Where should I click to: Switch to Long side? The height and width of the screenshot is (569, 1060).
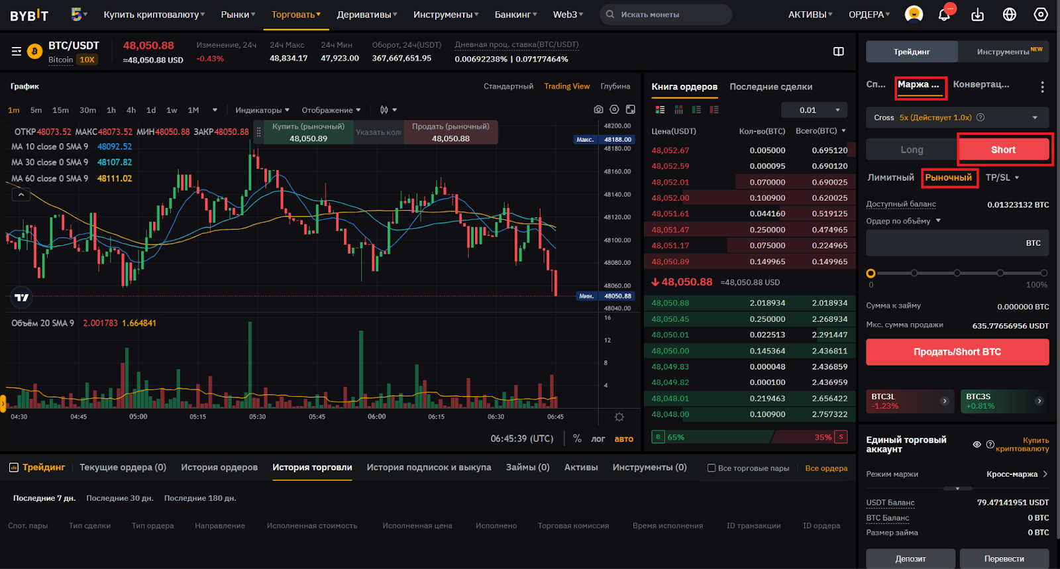(x=912, y=150)
